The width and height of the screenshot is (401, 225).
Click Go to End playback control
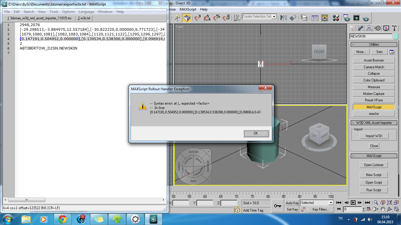click(367, 203)
